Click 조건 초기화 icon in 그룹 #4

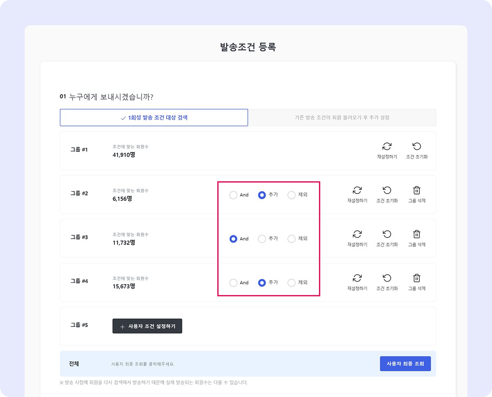coord(387,278)
